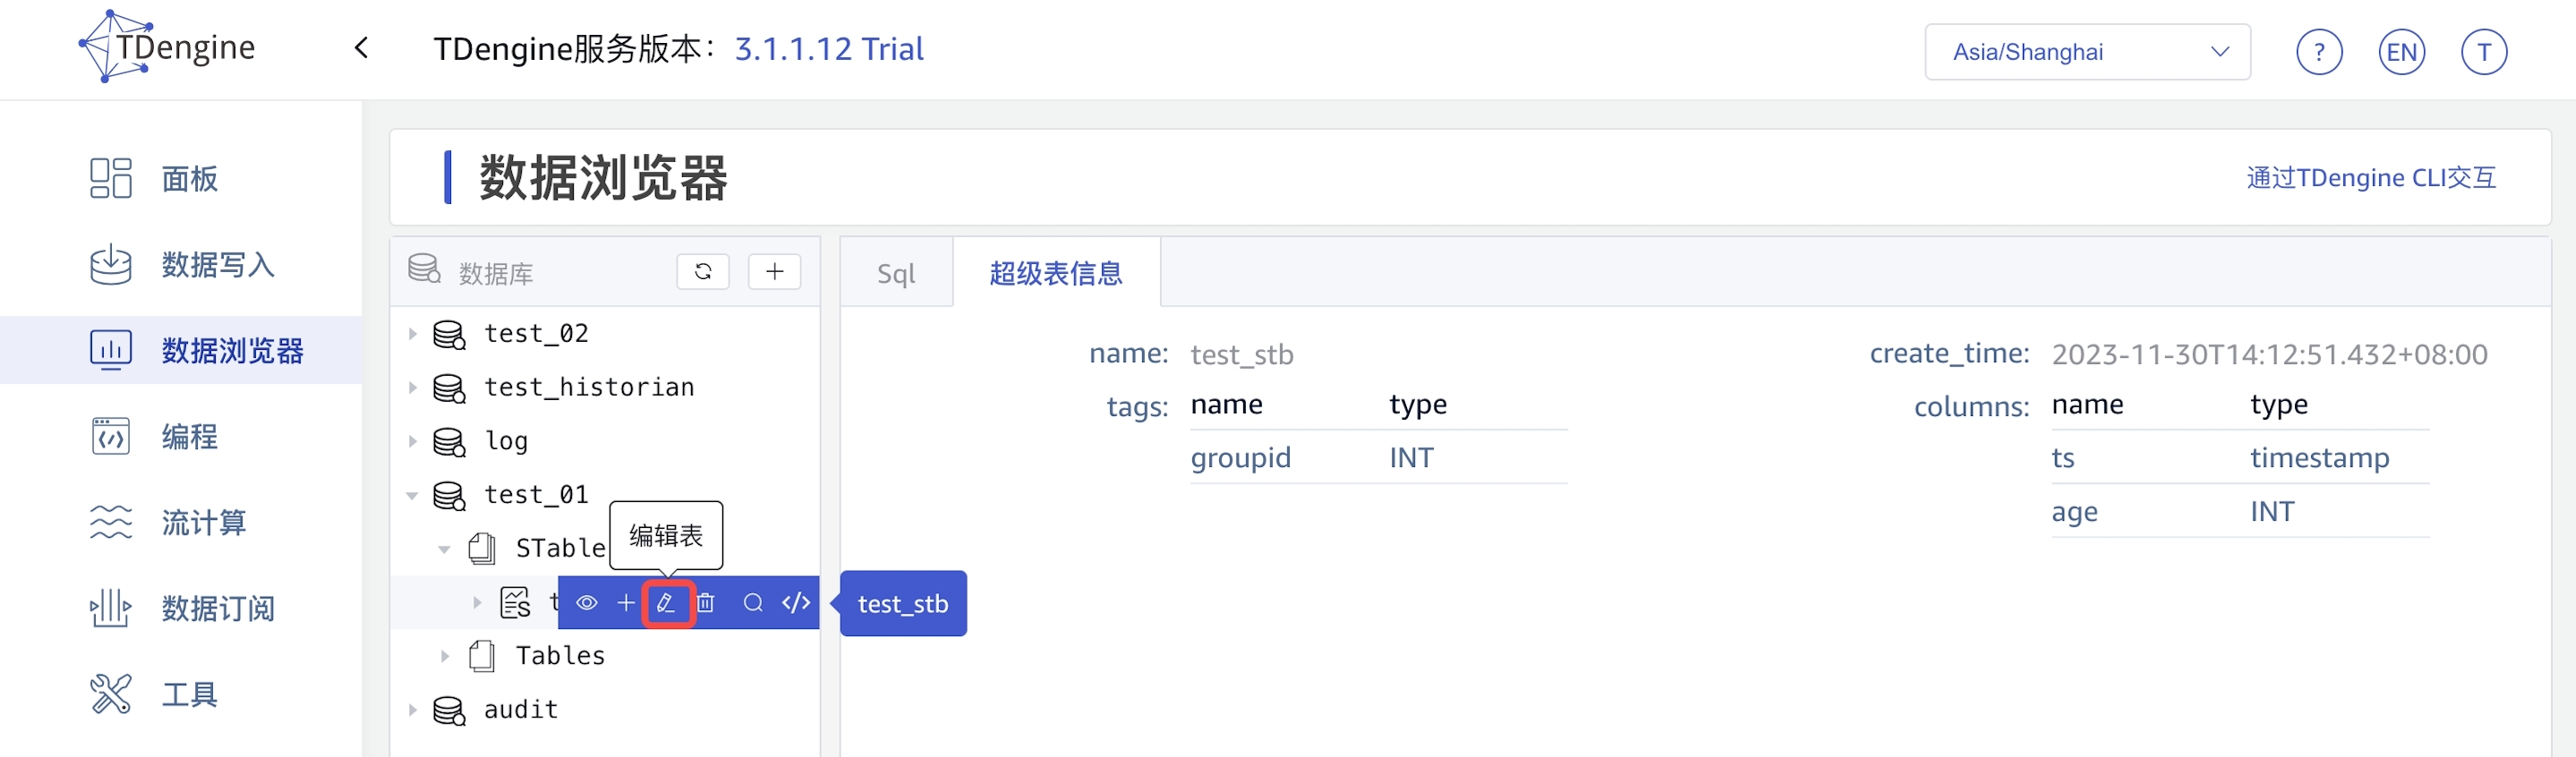
Task: Click the eye view icon for test_stb
Action: tap(587, 603)
